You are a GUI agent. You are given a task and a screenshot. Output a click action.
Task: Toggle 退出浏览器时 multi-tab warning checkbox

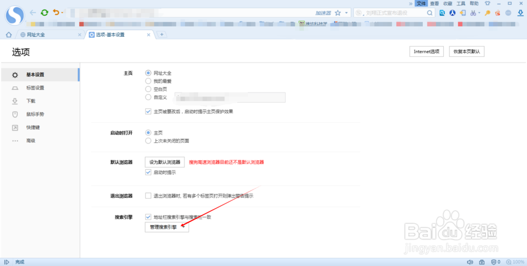coord(148,196)
